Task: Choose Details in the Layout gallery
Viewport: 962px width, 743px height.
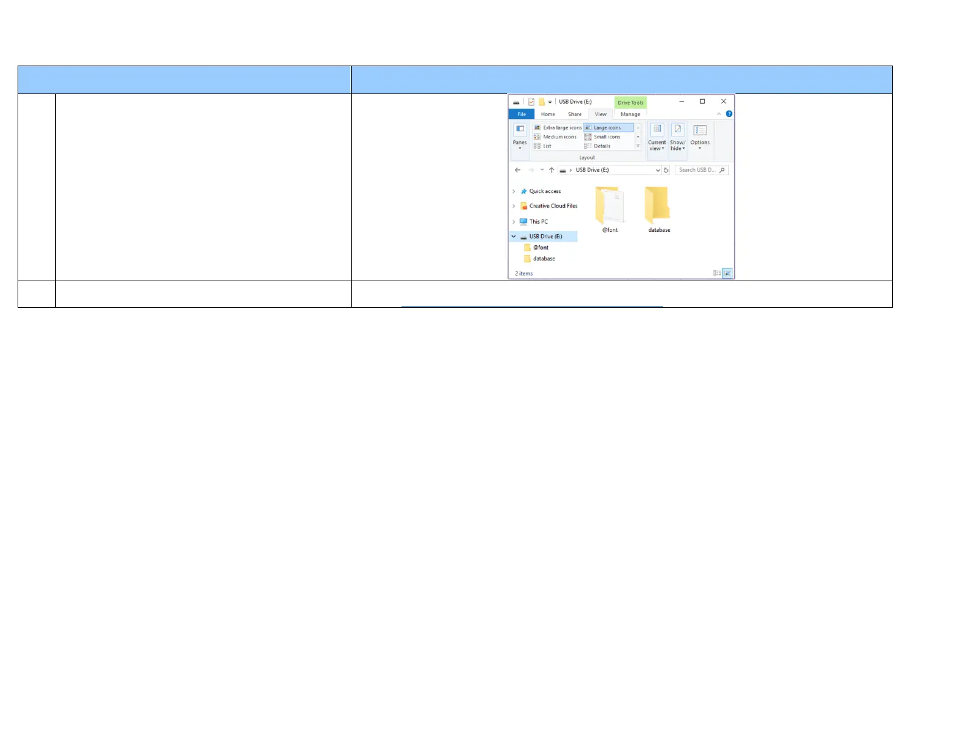Action: (x=598, y=146)
